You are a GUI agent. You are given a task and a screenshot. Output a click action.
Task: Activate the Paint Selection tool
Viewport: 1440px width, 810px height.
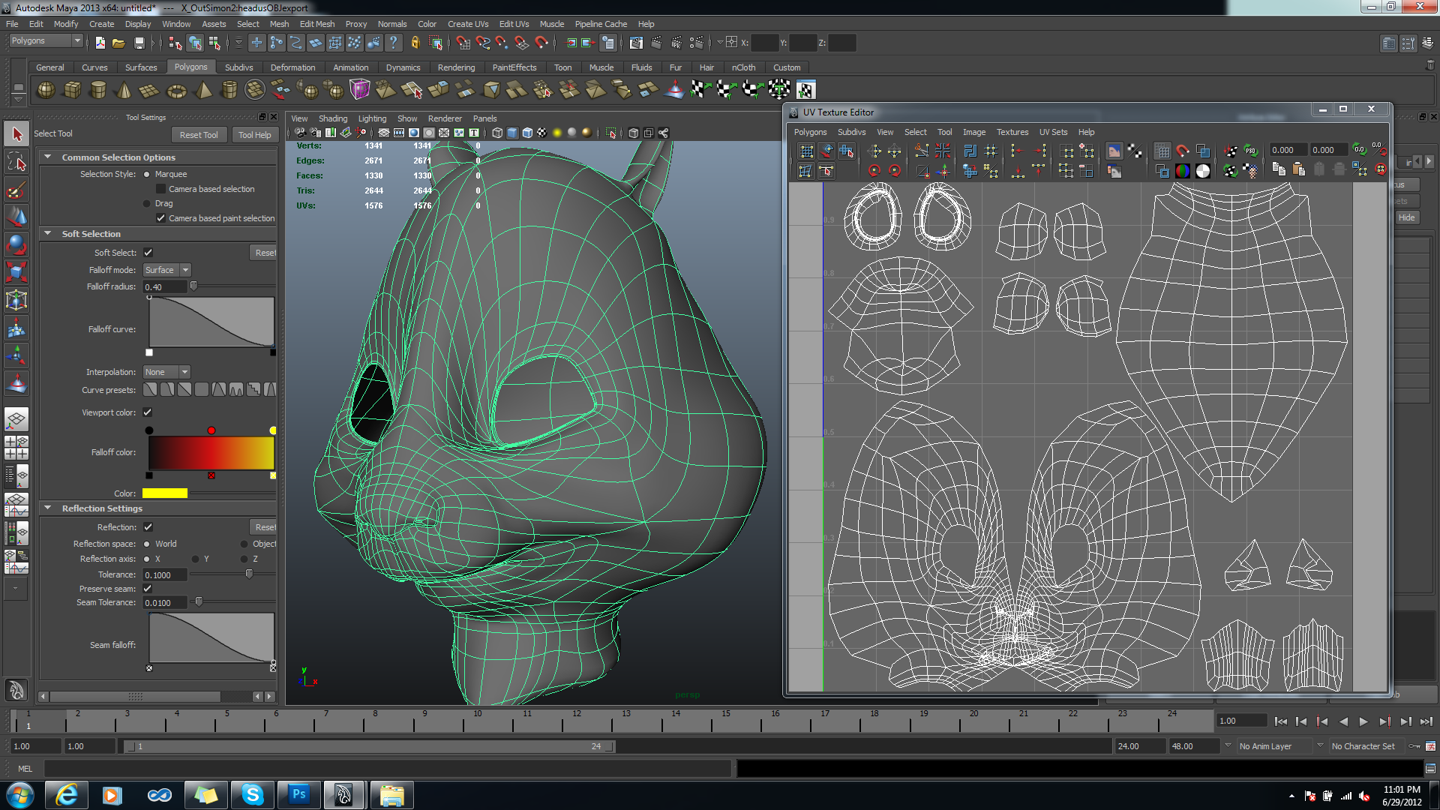tap(16, 189)
